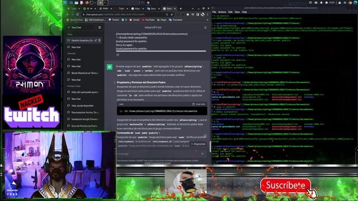This screenshot has width=358, height=201.
Task: Open the tab search dropdown arrow
Action: (192, 8)
